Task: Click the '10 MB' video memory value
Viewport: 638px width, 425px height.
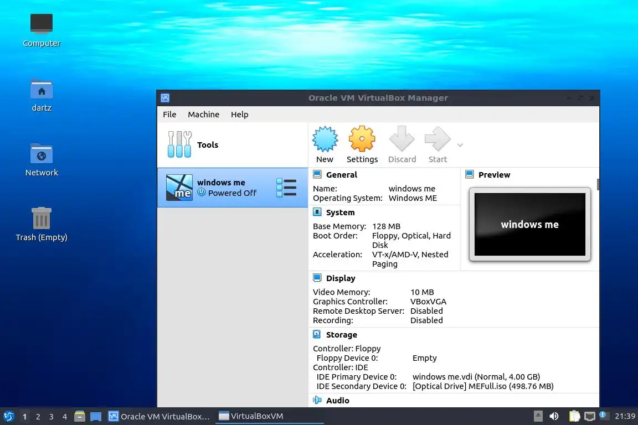Action: click(x=422, y=292)
